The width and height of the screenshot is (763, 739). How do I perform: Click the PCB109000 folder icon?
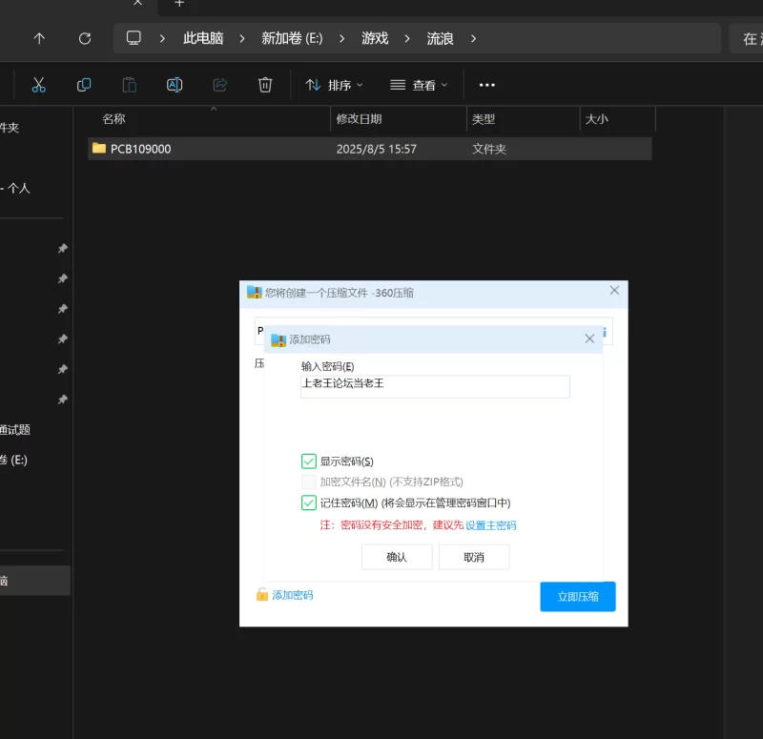click(99, 148)
